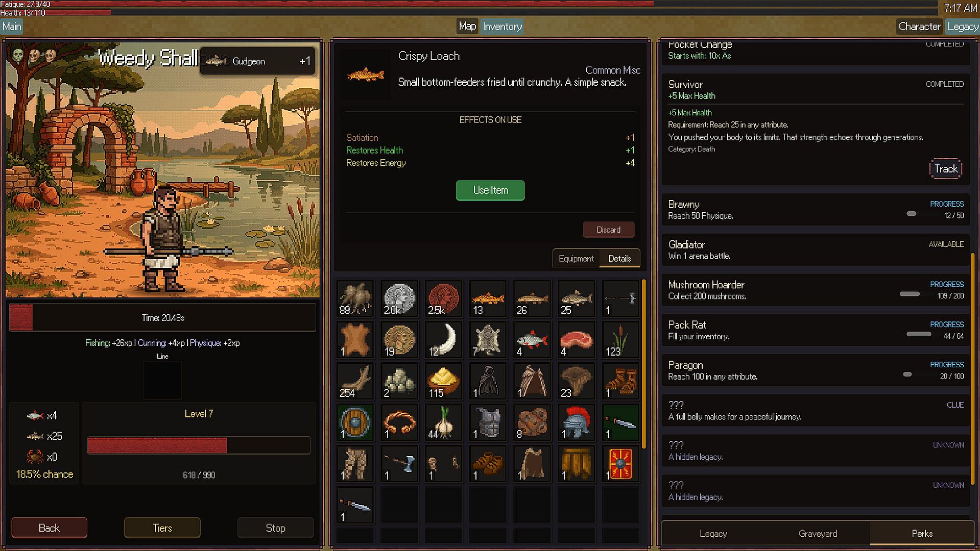This screenshot has width=980, height=551.
Task: Select the raw meat steak item
Action: [577, 340]
